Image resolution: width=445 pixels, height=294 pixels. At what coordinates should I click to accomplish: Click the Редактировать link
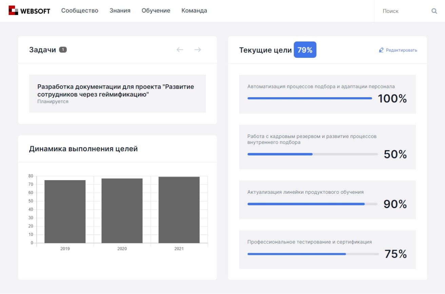pyautogui.click(x=402, y=50)
